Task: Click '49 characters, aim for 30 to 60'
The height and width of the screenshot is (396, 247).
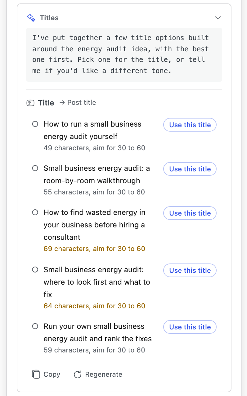Action: tap(94, 148)
